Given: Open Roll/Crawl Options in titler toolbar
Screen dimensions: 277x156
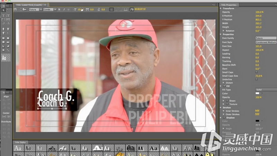Looking at the screenshot, I should 20,9.
